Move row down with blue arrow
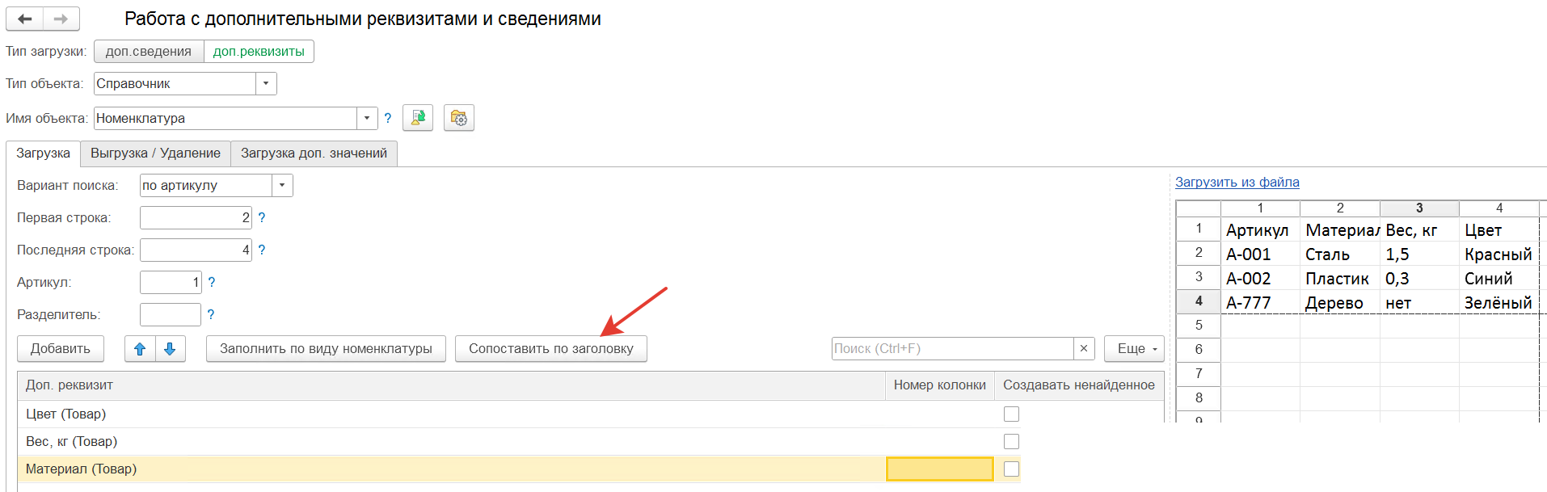The image size is (1547, 492). tap(170, 349)
